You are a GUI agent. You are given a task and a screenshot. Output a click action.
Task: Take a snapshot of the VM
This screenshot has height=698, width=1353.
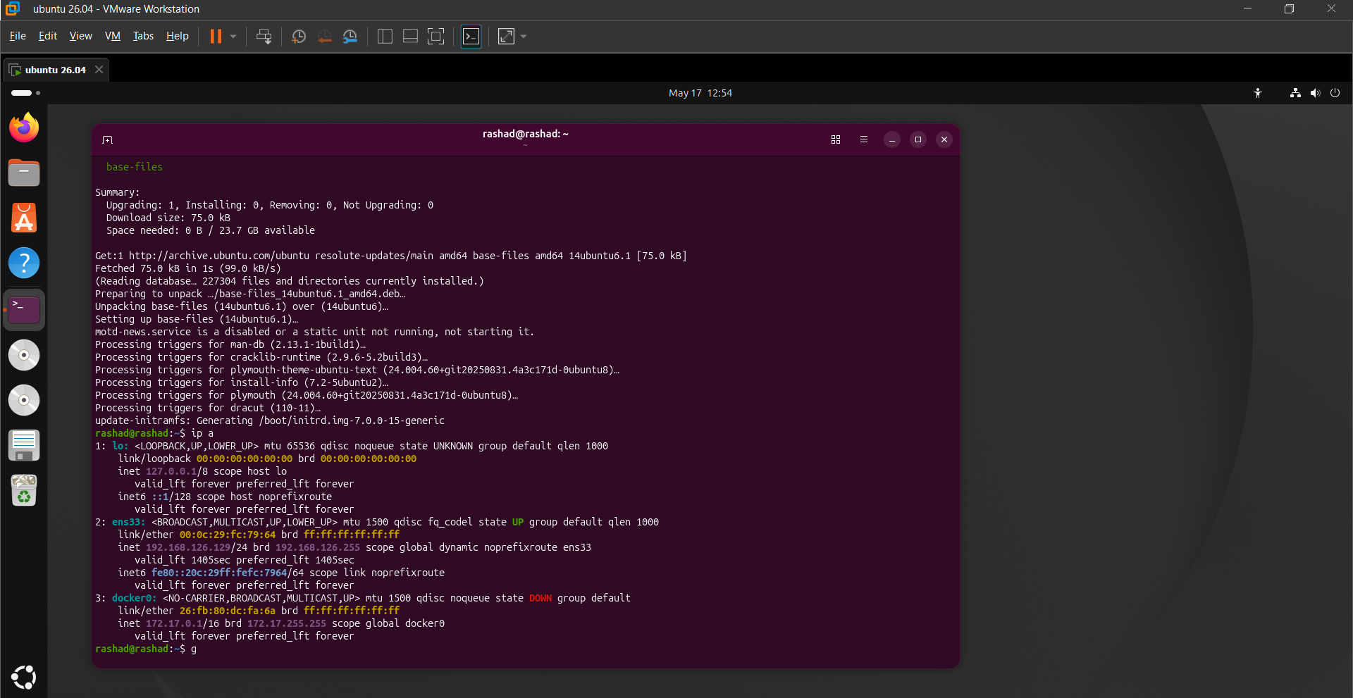(x=299, y=37)
